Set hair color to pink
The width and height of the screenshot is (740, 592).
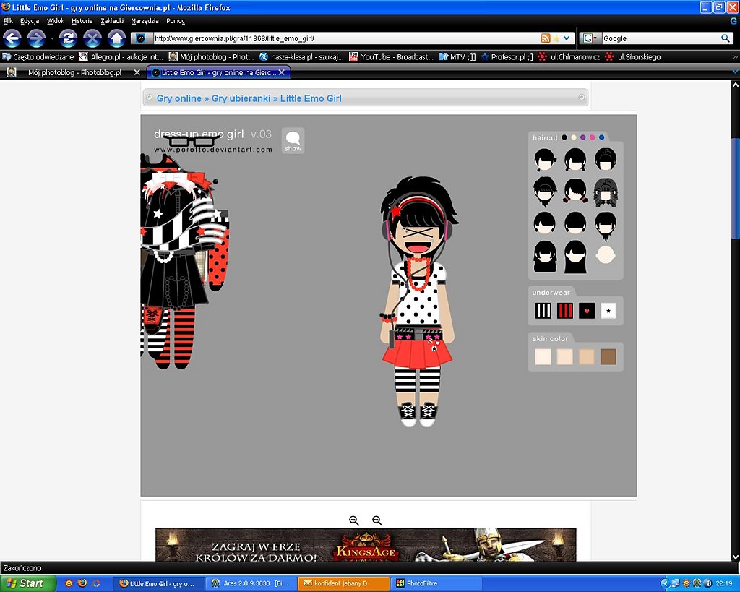click(593, 137)
